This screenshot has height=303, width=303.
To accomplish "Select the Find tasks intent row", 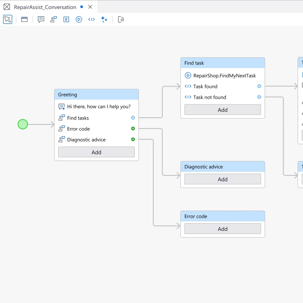I will tap(96, 118).
